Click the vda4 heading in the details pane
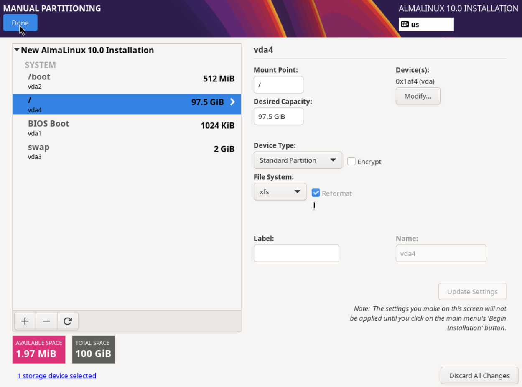 [x=263, y=50]
